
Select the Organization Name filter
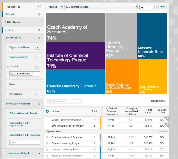[19, 47]
